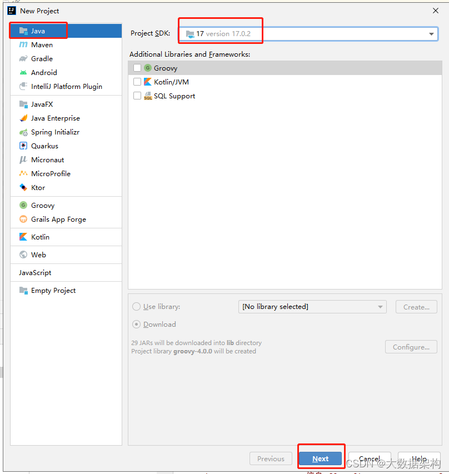
Task: Click the SQL Support label text
Action: tap(174, 96)
